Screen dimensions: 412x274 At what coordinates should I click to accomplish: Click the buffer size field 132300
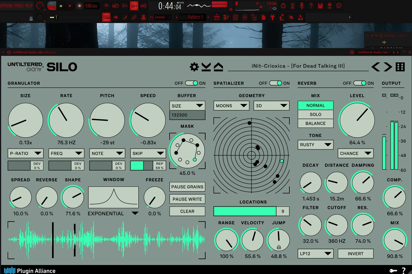pyautogui.click(x=187, y=115)
